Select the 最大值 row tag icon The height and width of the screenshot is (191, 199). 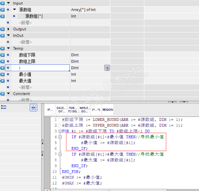click(x=2, y=81)
